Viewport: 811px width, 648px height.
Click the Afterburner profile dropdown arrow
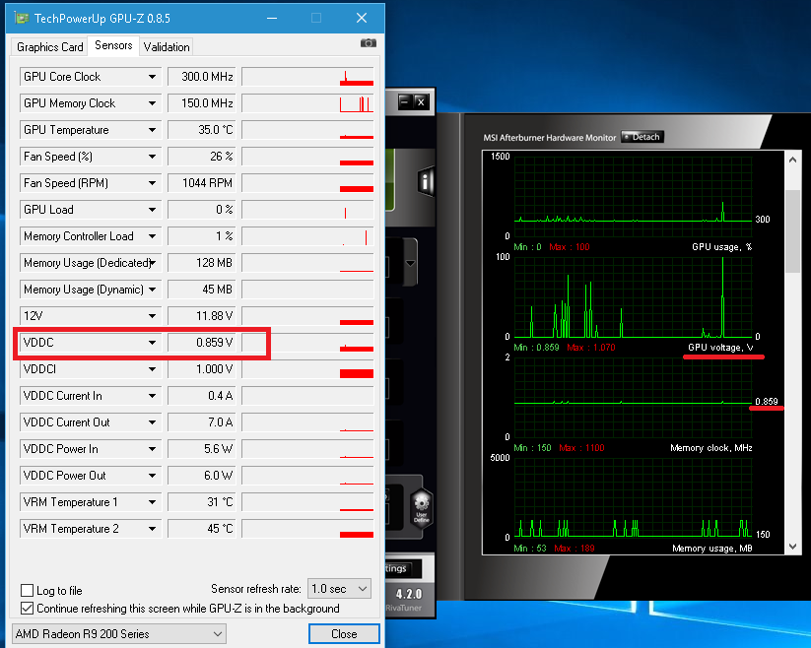(x=410, y=264)
